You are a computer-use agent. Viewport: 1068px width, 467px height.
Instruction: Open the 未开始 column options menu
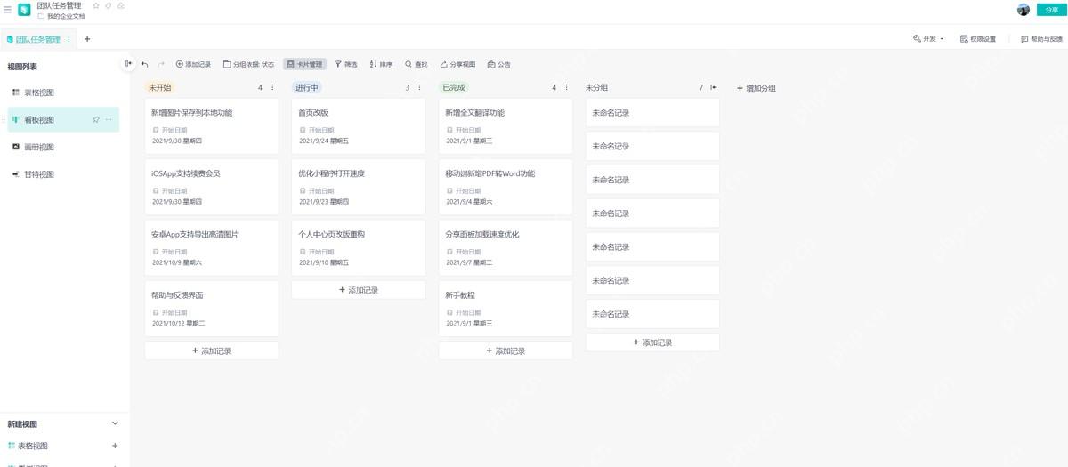point(272,87)
